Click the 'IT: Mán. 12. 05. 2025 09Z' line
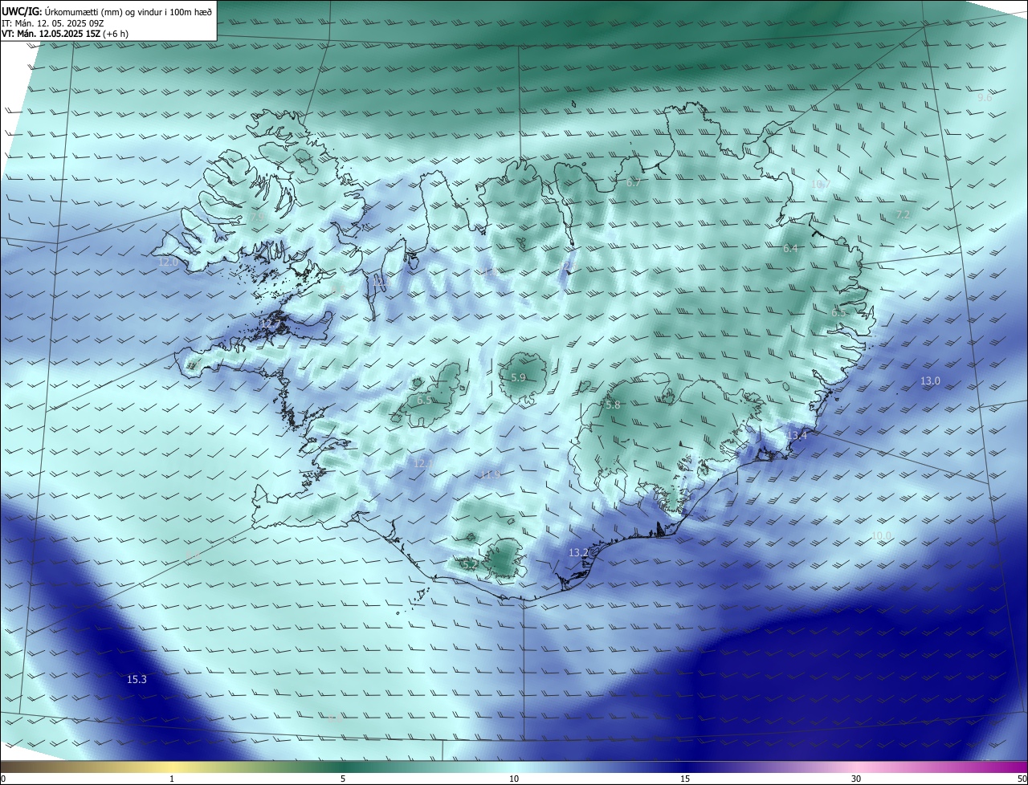 (x=55, y=23)
